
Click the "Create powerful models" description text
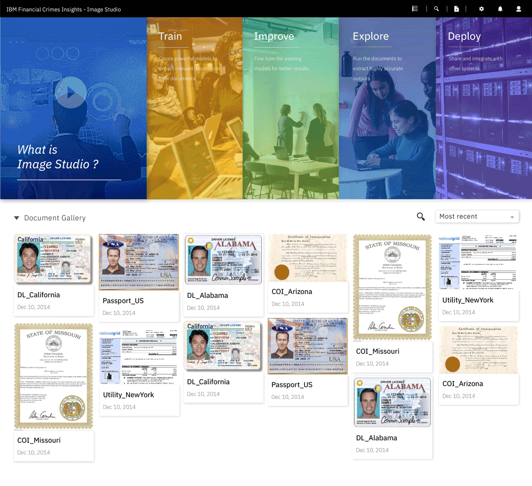tap(189, 69)
